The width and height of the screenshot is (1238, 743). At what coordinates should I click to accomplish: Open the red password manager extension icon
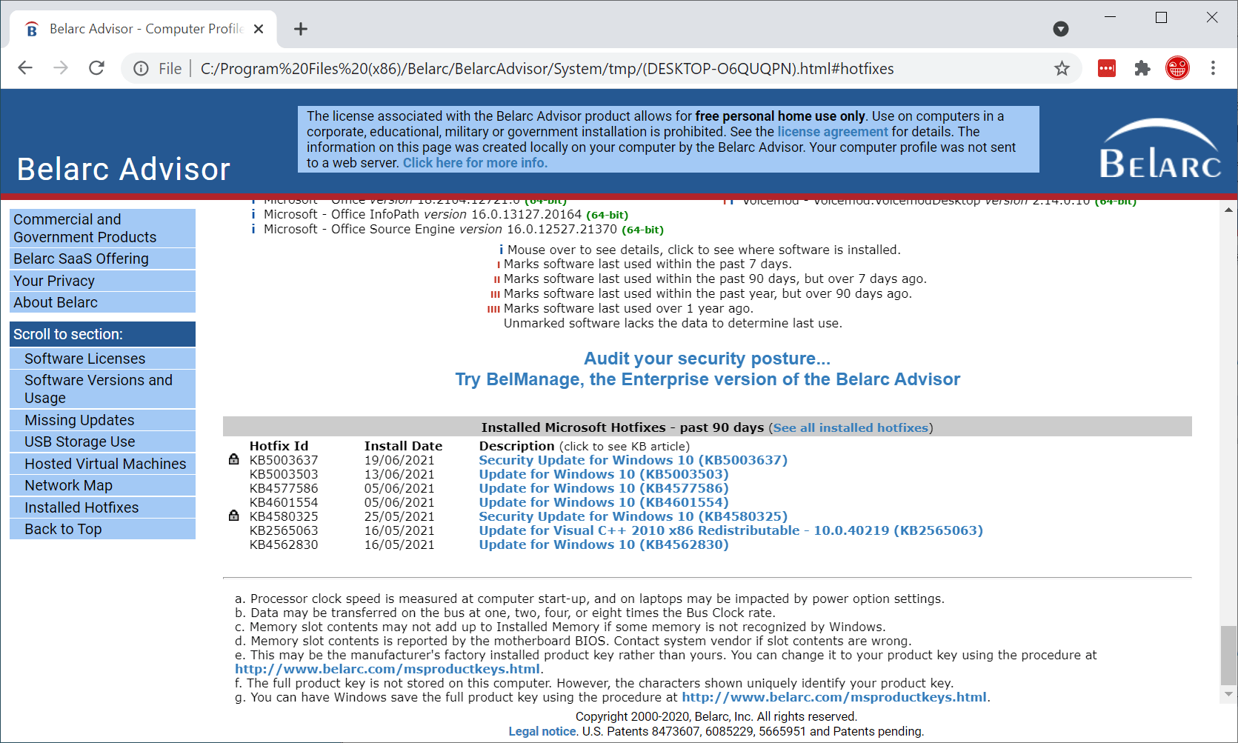(1107, 69)
